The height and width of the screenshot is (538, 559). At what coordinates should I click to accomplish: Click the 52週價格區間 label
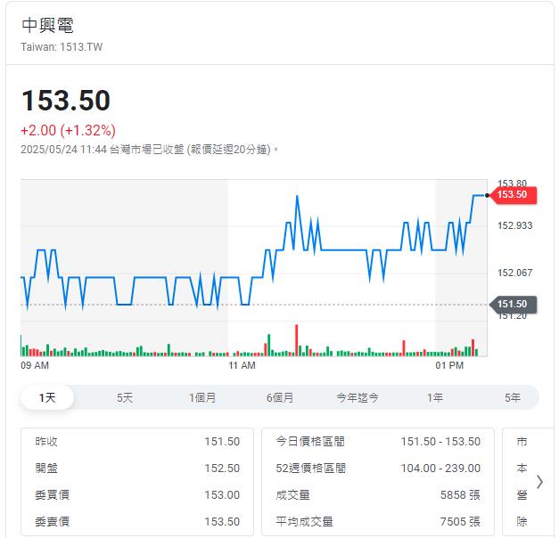[311, 469]
